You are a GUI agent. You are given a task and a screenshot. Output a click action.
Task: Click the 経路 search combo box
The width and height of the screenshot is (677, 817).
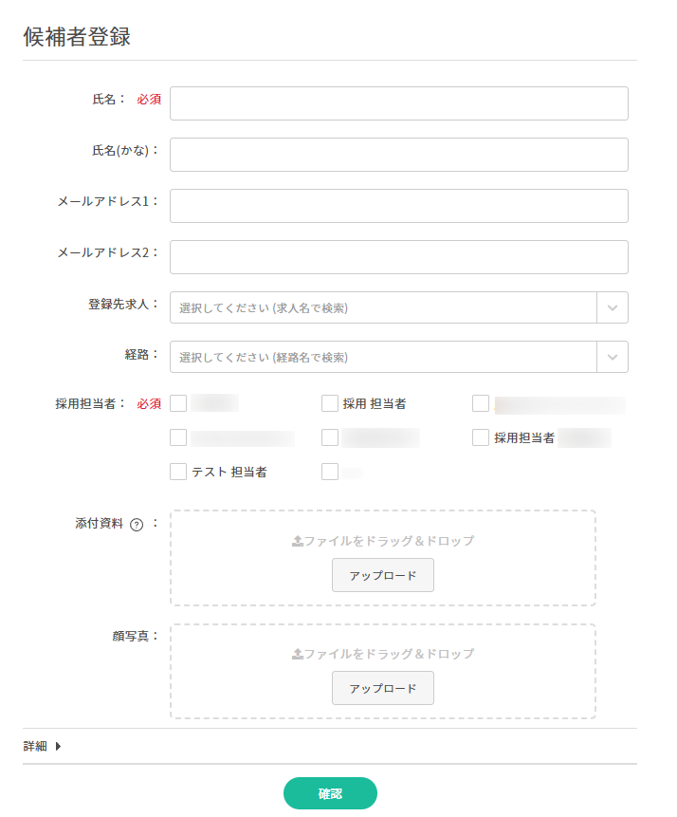coord(383,358)
